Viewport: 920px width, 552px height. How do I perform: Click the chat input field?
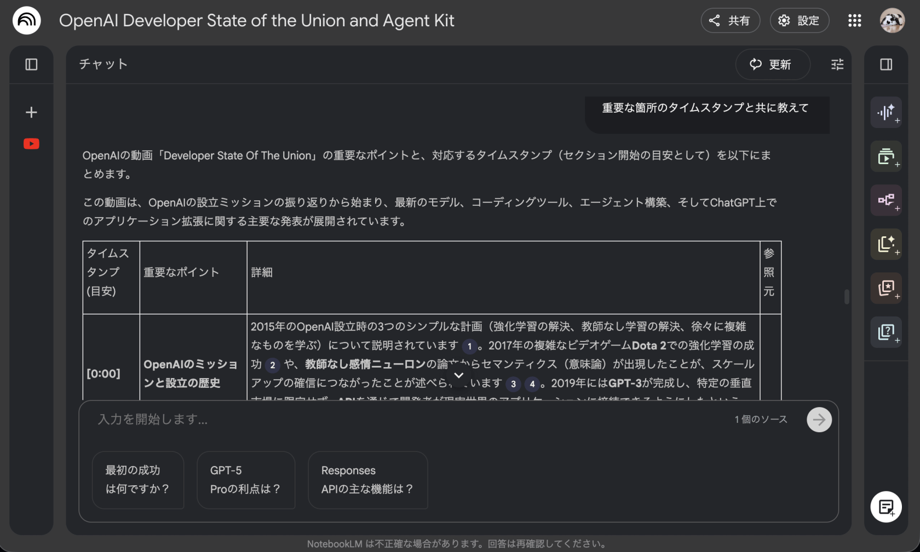pos(405,420)
